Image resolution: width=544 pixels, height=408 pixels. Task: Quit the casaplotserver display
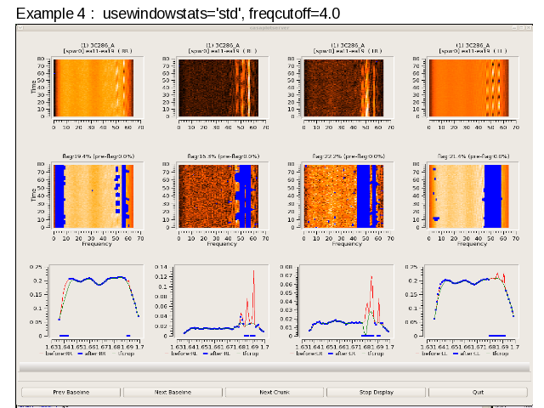(x=478, y=392)
